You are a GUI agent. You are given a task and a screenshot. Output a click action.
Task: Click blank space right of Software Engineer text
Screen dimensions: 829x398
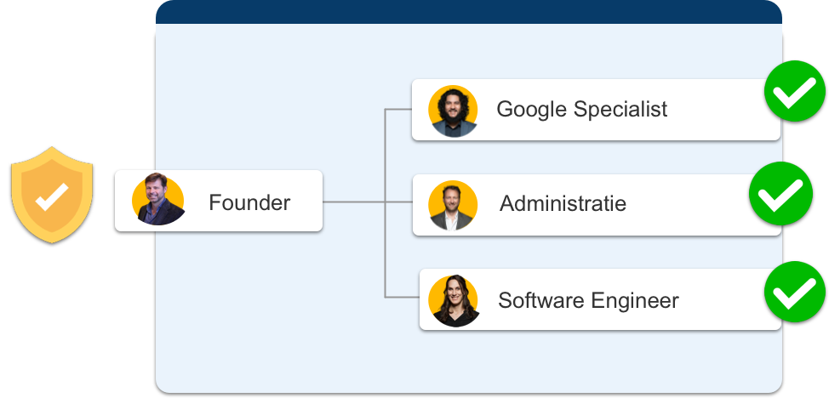coord(723,300)
